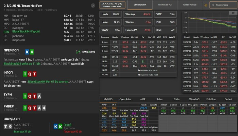Open the ТОП ИГРОКОВ tab

click(189, 5)
